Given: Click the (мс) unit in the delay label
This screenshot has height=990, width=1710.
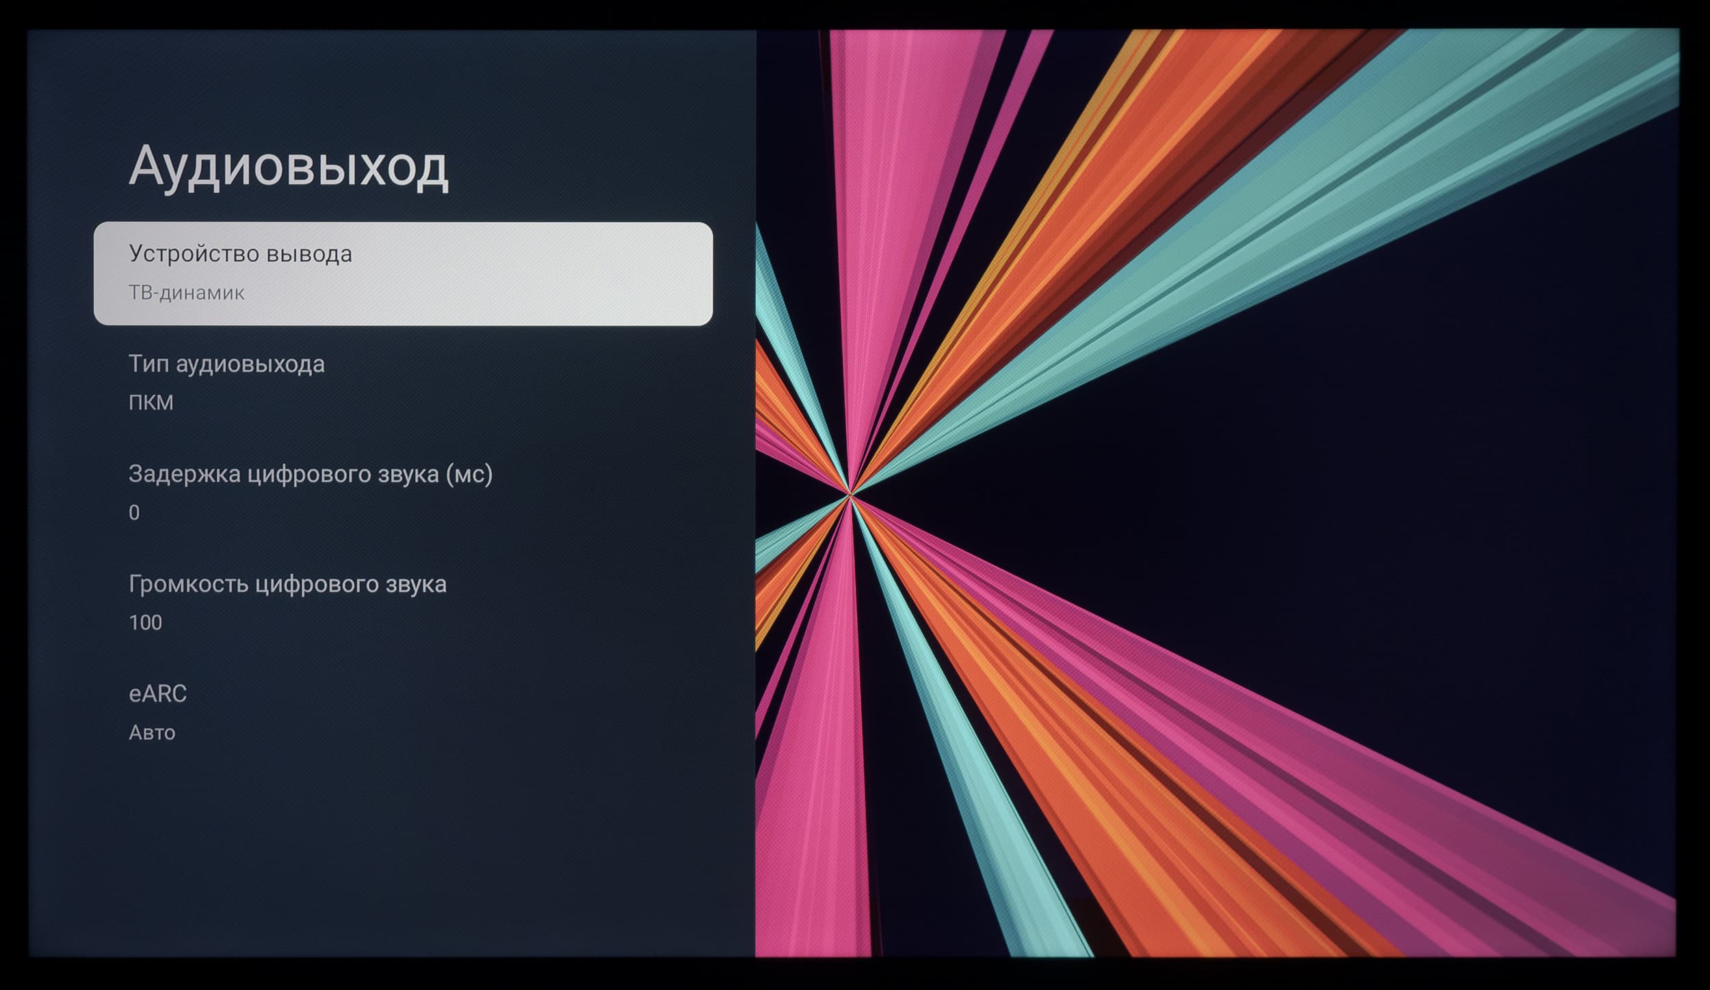Looking at the screenshot, I should (x=469, y=474).
